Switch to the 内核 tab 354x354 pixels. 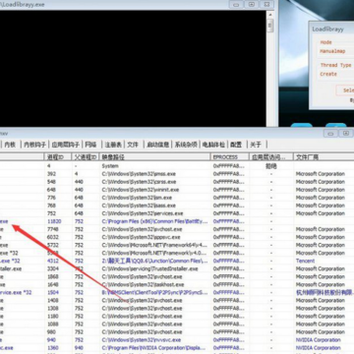point(10,145)
